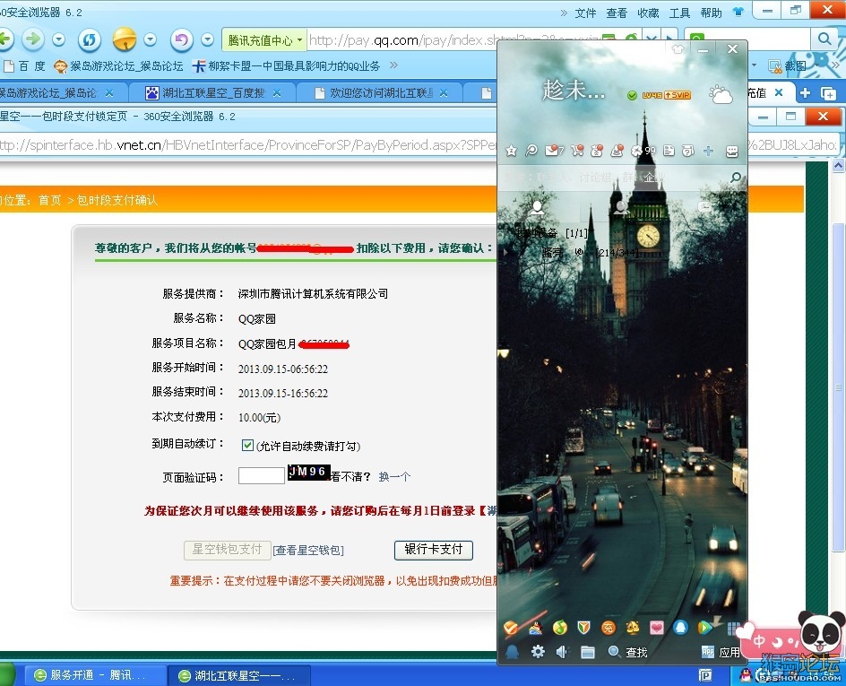Switch to the QQ groups tab
Screen dimensions: 846x686
[x=622, y=207]
